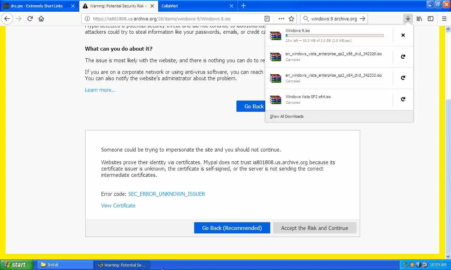Viewport: 451px width, 270px height.
Task: Go back with the browser back arrow
Action: (x=7, y=19)
